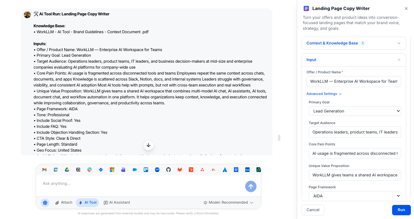The image size is (414, 219).
Task: Click the 'Primary Goal: Lead Generation' chat line
Action: click(62, 55)
